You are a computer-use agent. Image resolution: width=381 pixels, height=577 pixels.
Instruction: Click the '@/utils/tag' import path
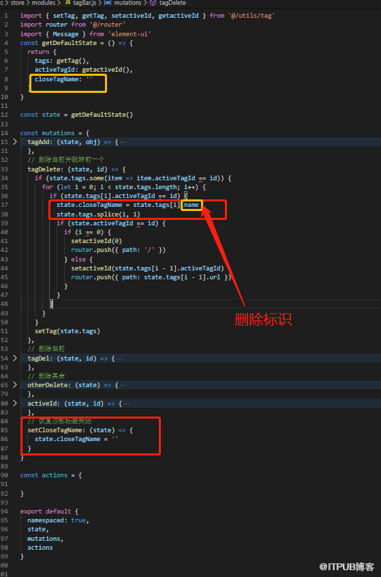tap(251, 16)
